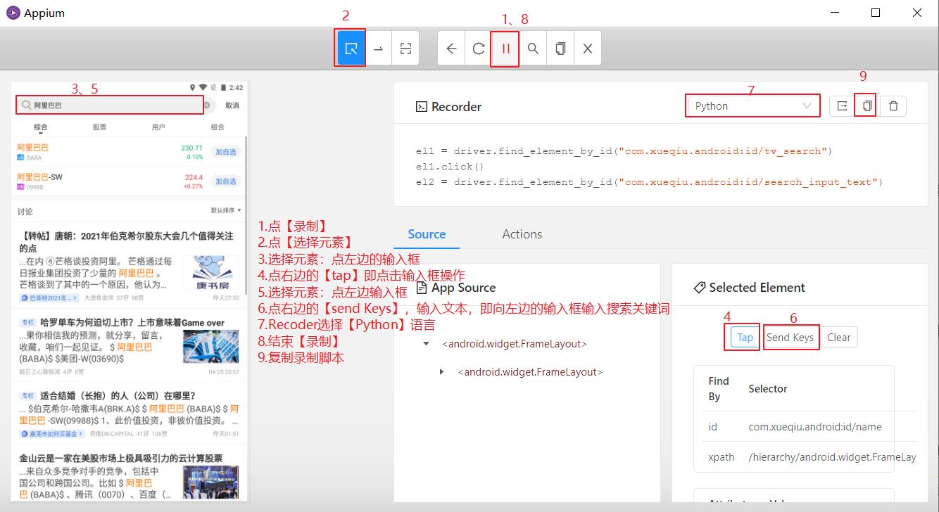
Task: Add 阿里巴巴-SW with 加自选 button
Action: (x=226, y=181)
